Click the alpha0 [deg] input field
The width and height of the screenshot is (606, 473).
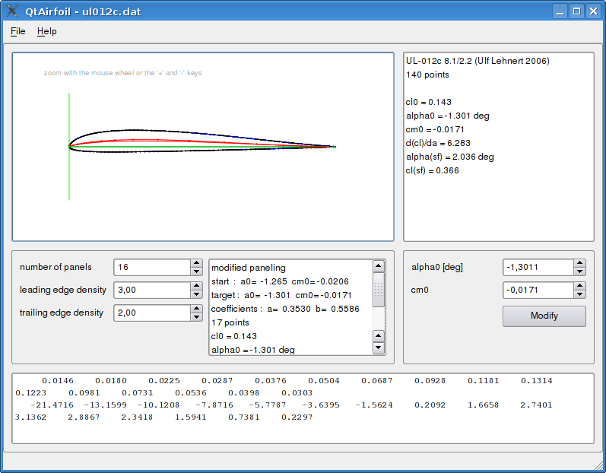tap(537, 268)
